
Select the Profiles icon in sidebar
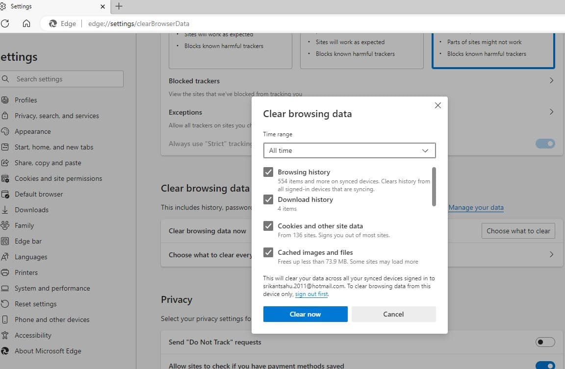point(4,100)
